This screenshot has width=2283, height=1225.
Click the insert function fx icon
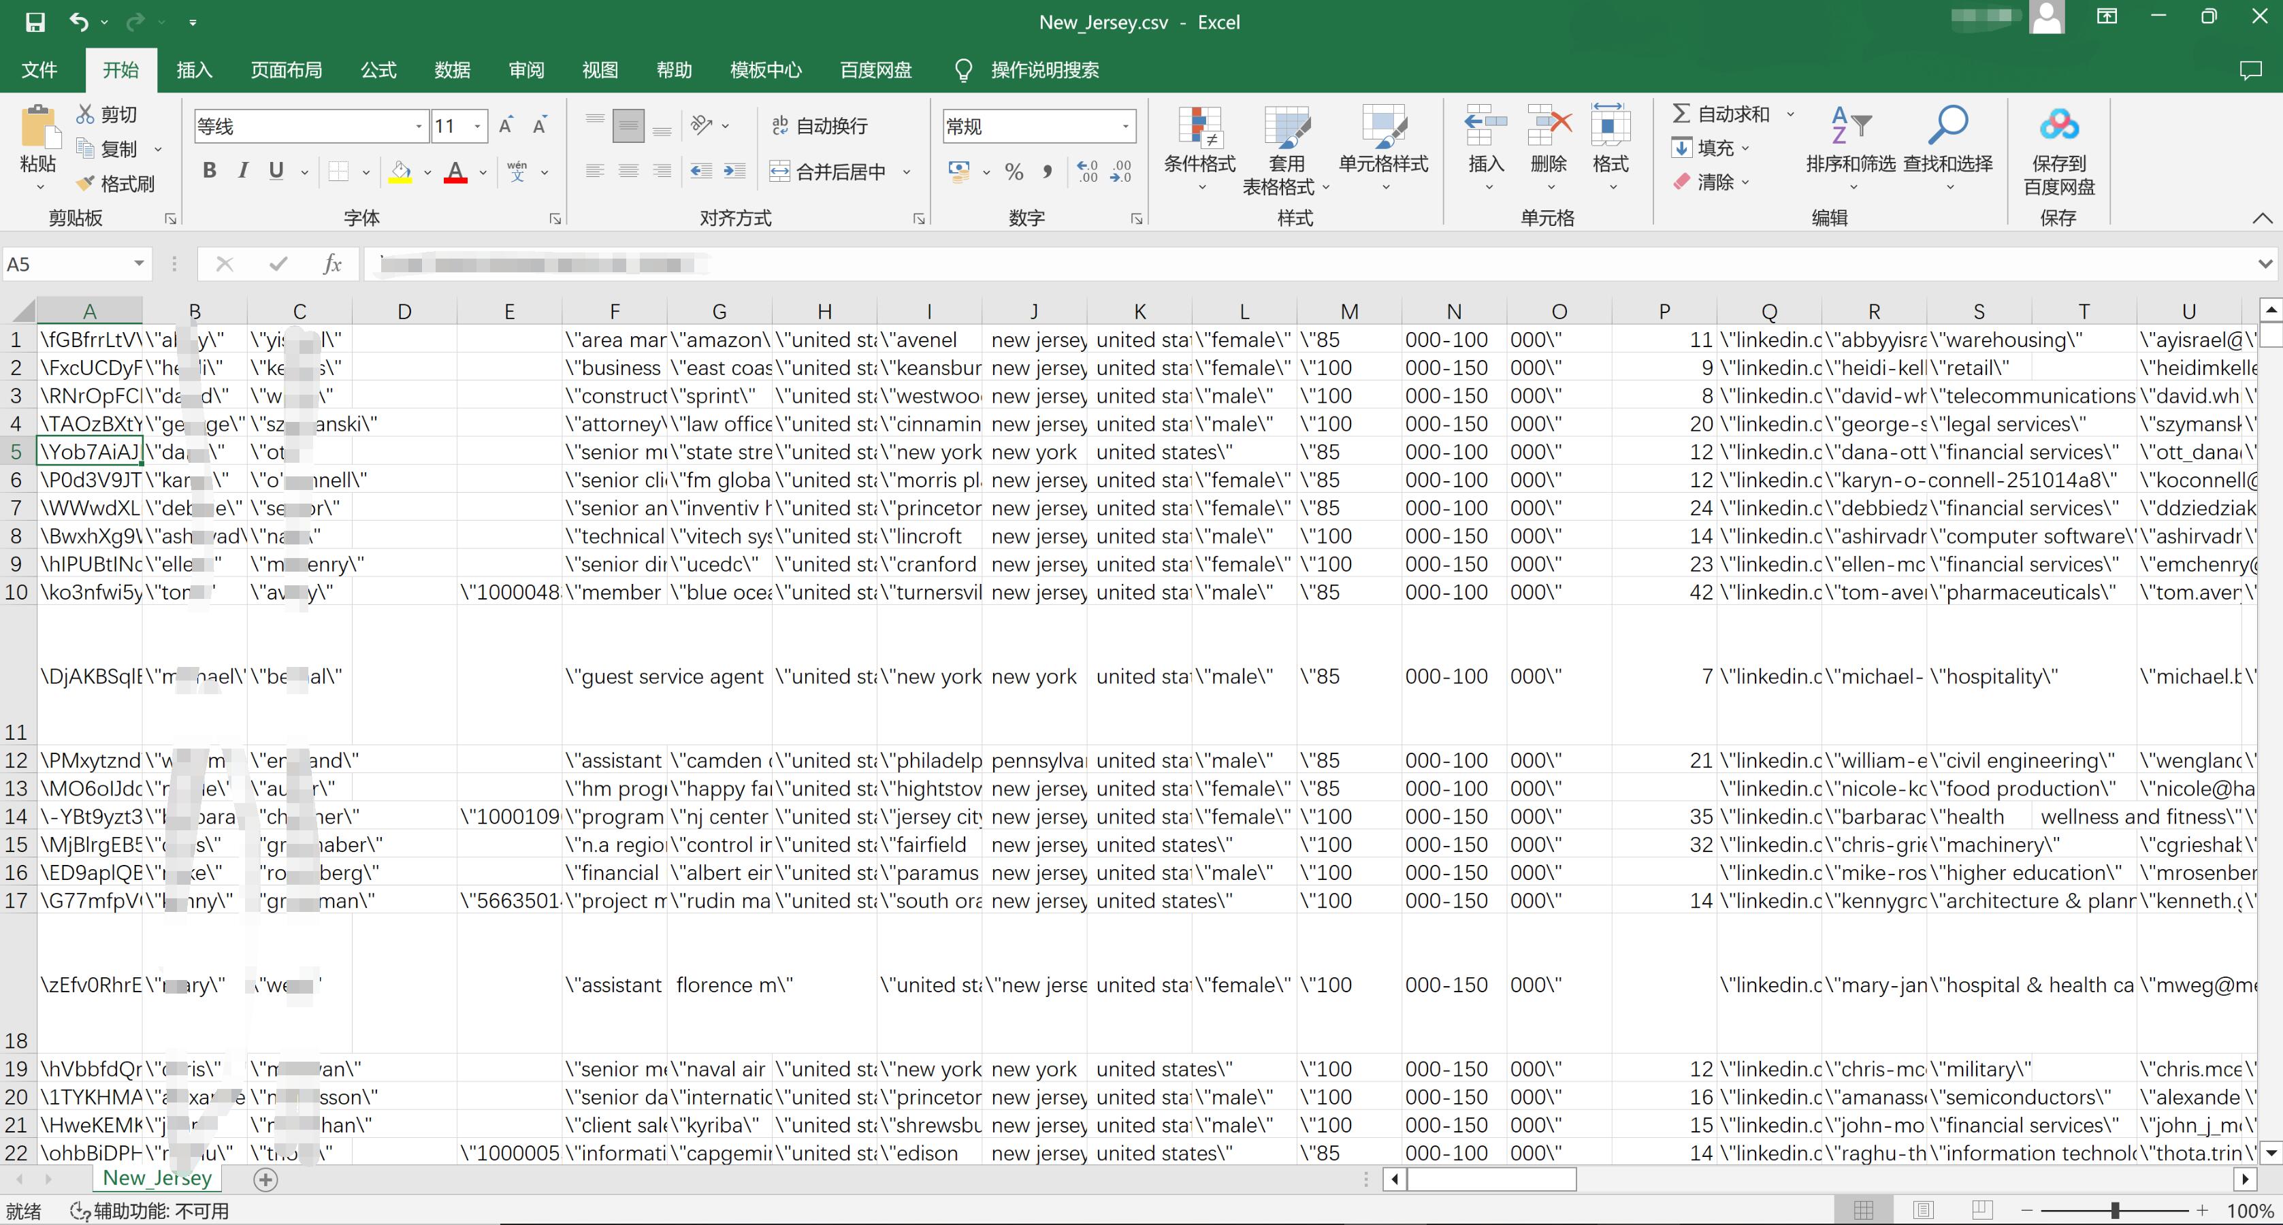[x=332, y=263]
